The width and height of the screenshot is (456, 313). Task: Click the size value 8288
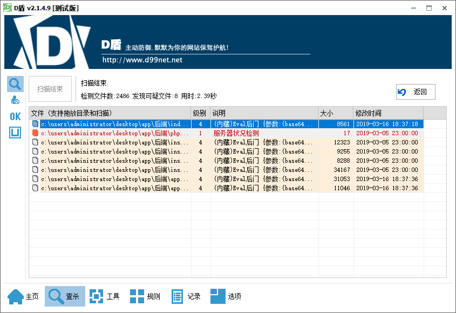[x=343, y=161]
